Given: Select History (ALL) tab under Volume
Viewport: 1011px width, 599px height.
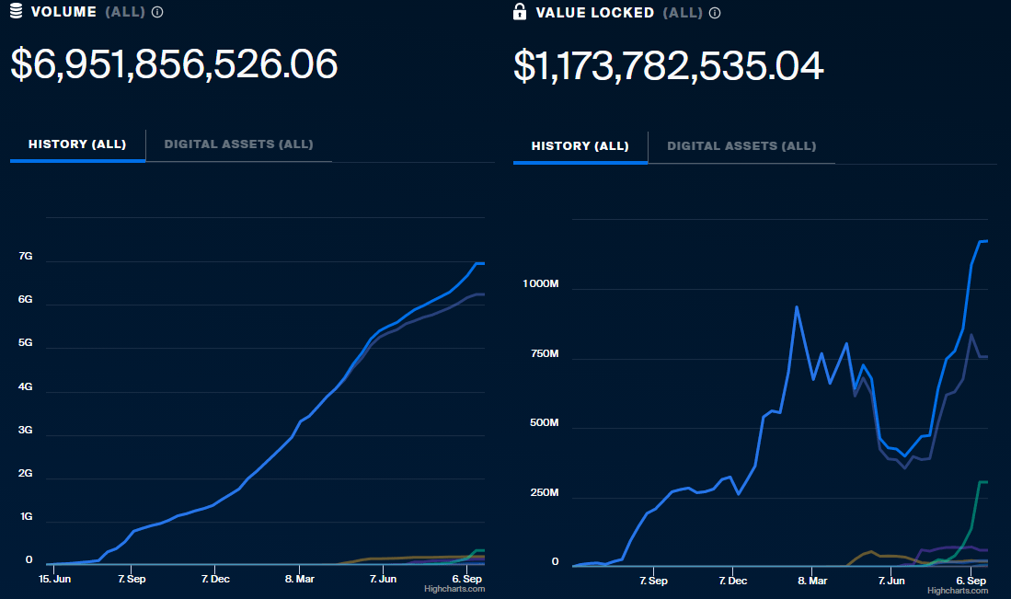Looking at the screenshot, I should tap(77, 144).
